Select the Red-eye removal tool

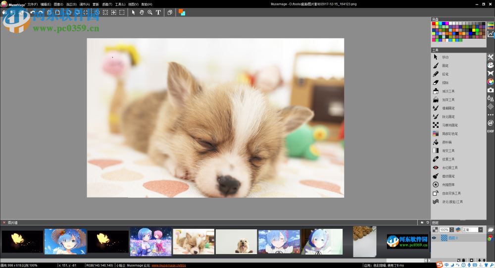(436, 167)
